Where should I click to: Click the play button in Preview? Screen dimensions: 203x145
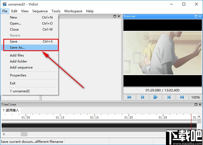(156, 97)
